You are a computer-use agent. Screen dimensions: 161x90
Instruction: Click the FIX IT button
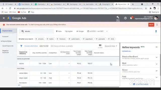pyautogui.click(x=151, y=25)
